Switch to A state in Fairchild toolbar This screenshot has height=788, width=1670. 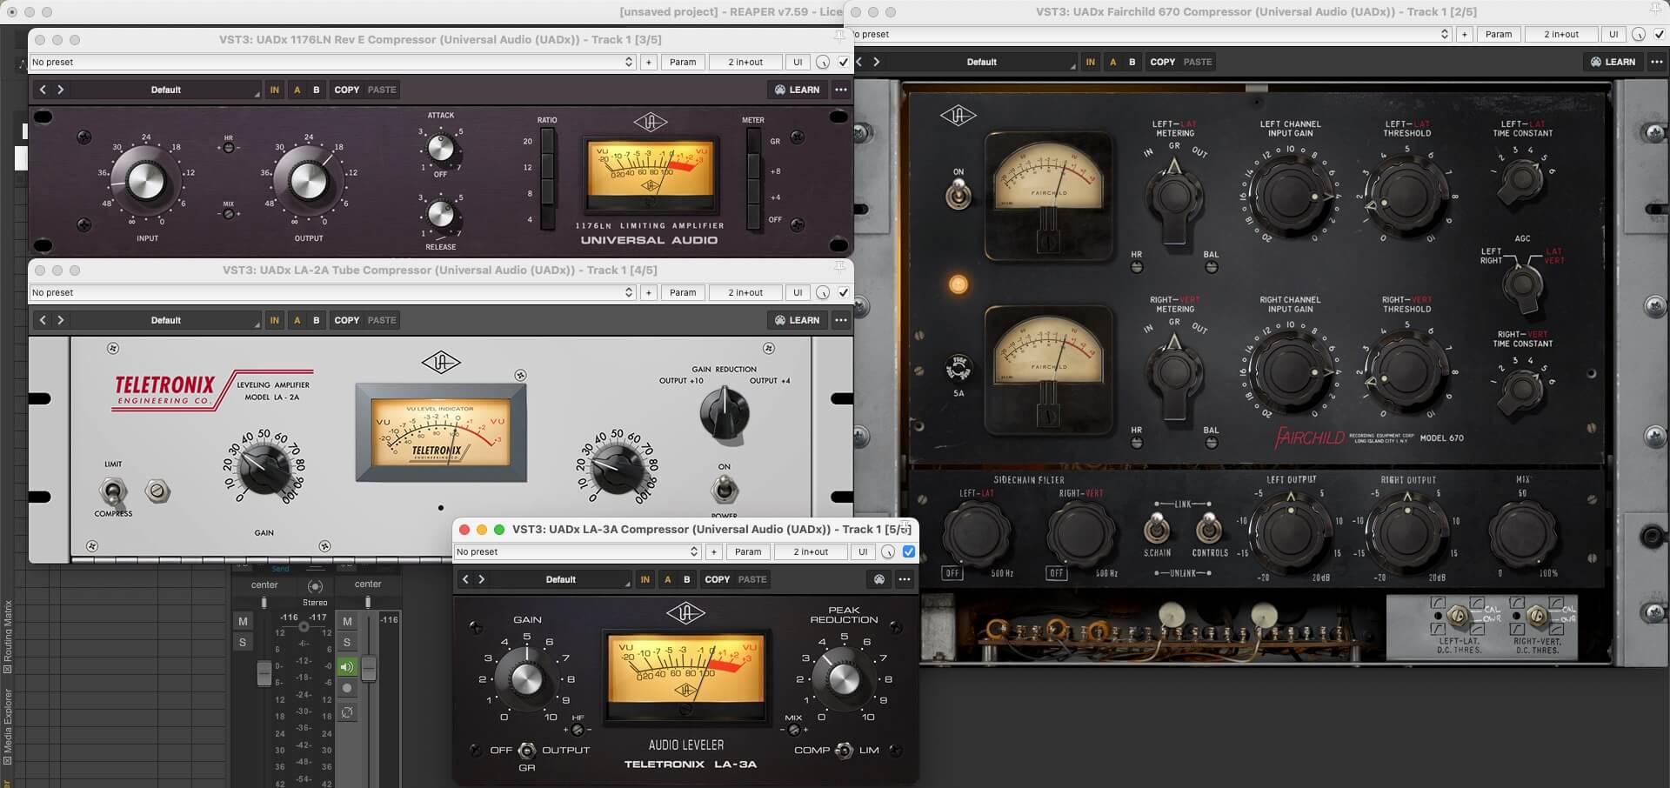(x=1112, y=63)
